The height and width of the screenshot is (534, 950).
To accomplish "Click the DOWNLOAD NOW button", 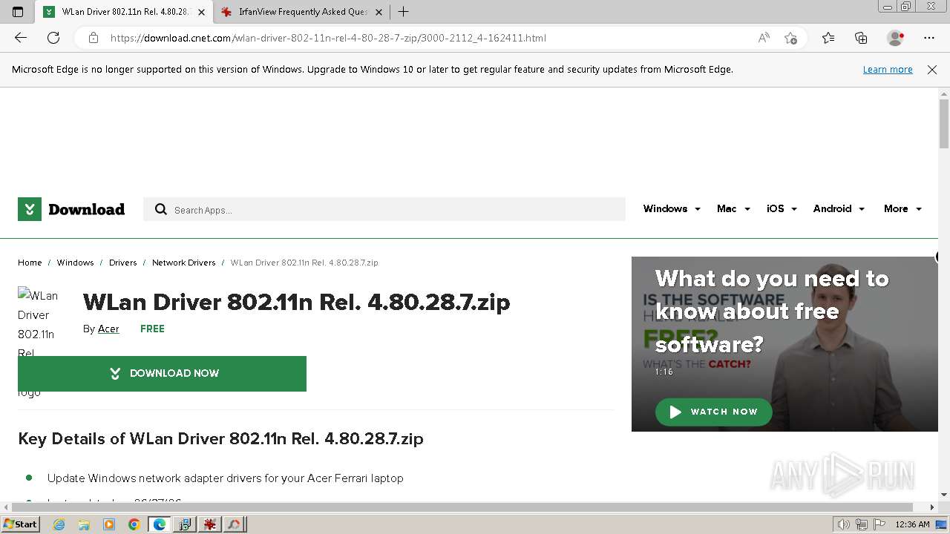I will click(x=162, y=373).
